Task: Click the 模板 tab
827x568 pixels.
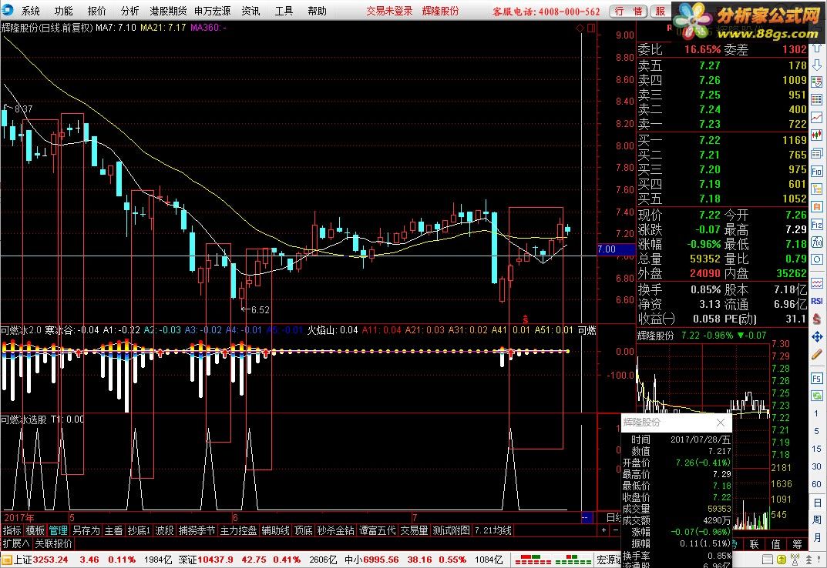Action: [35, 530]
